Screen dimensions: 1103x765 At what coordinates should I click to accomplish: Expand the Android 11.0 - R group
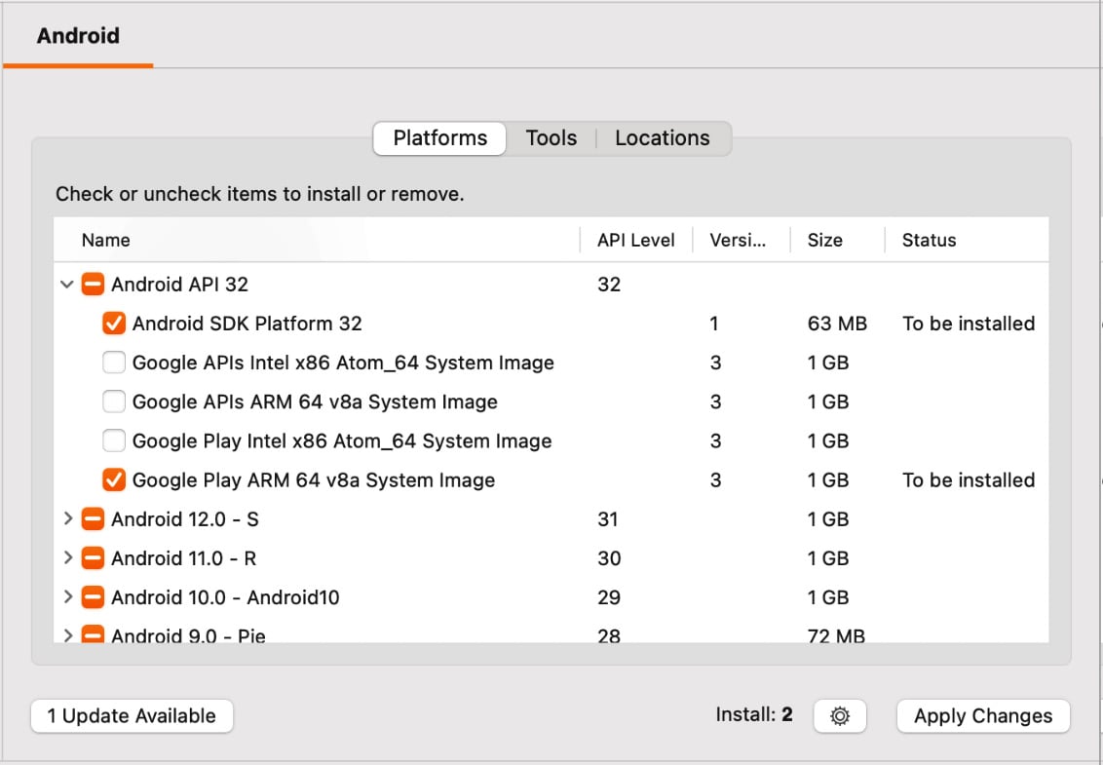click(68, 558)
